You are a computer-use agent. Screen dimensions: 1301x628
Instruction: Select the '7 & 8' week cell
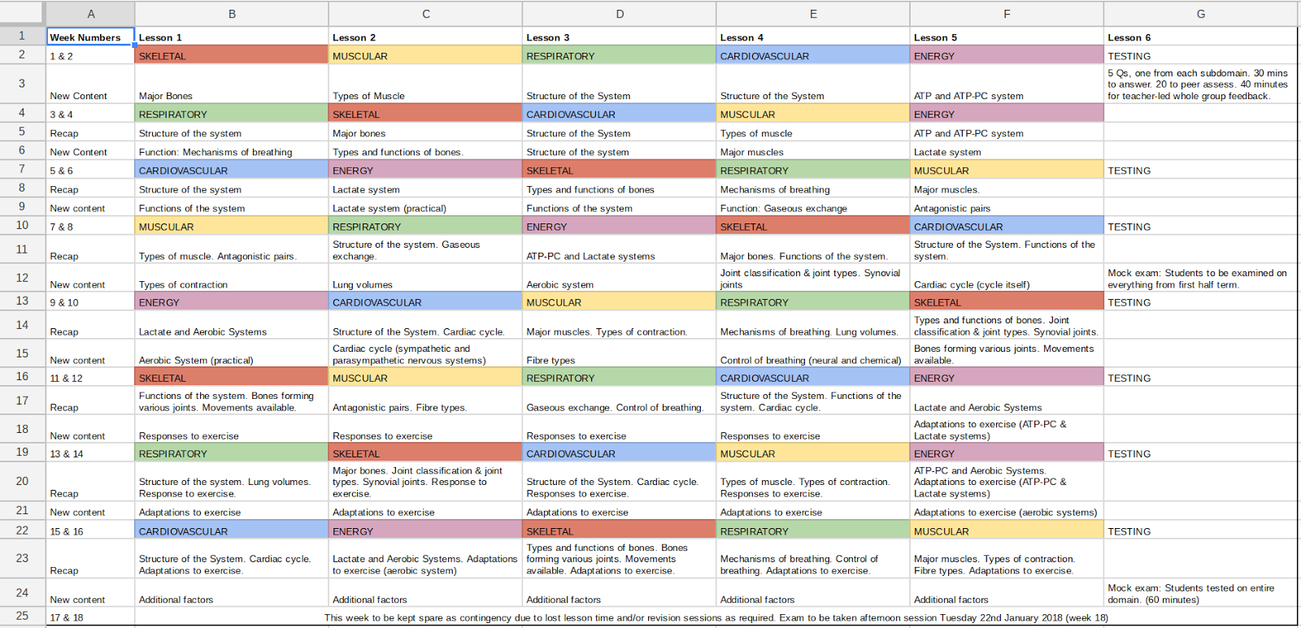pos(90,227)
